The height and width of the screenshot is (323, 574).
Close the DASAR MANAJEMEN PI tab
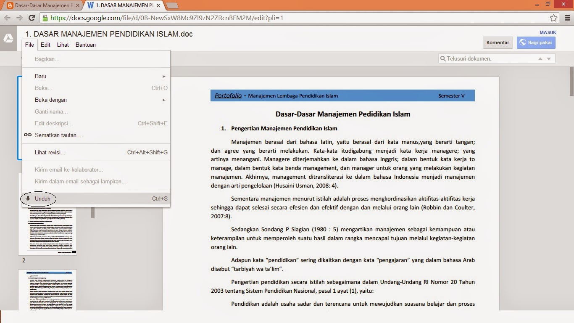pyautogui.click(x=159, y=5)
